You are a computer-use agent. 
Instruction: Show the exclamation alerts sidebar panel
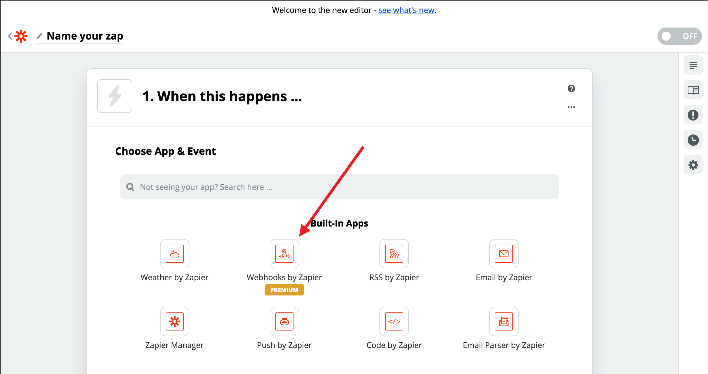tap(693, 115)
